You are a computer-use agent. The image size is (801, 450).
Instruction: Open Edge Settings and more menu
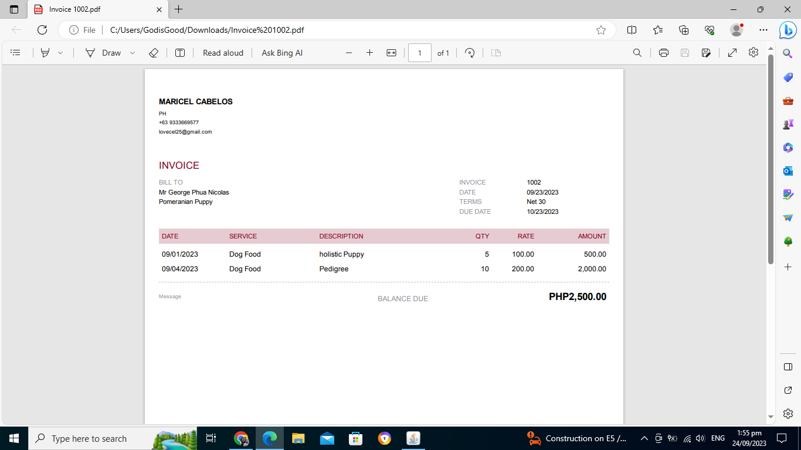pyautogui.click(x=763, y=30)
